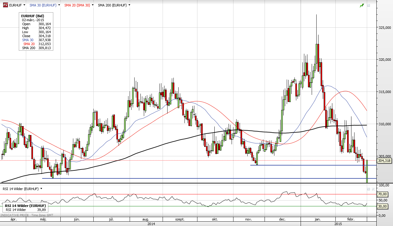Click the 2015 year label

click(x=338, y=224)
